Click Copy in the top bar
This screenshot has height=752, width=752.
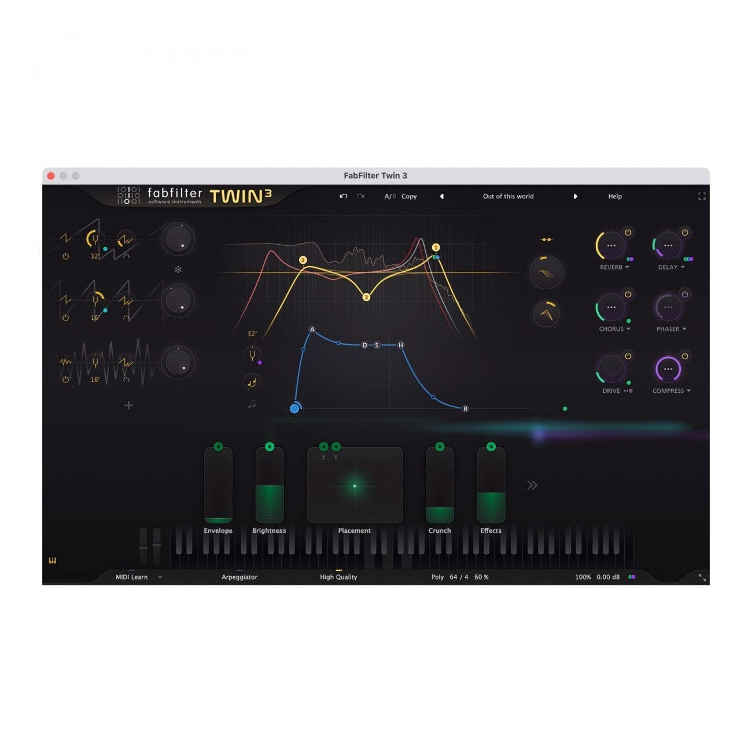click(409, 196)
